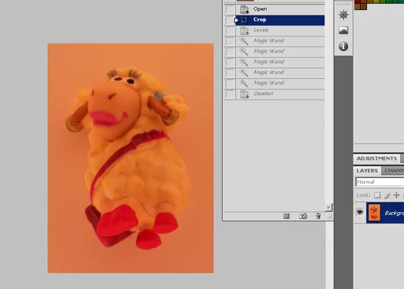This screenshot has width=404, height=289.
Task: Set history brush source to Crop state
Action: click(x=230, y=20)
